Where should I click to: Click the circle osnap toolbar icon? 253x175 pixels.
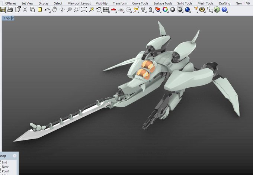129,10
